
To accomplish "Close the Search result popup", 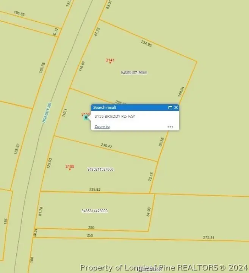I will (x=176, y=108).
